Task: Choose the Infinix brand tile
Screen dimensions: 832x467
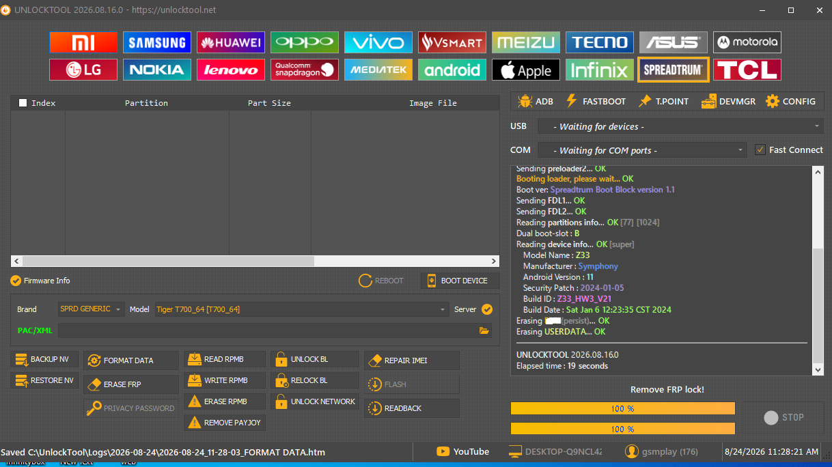Action: point(600,70)
